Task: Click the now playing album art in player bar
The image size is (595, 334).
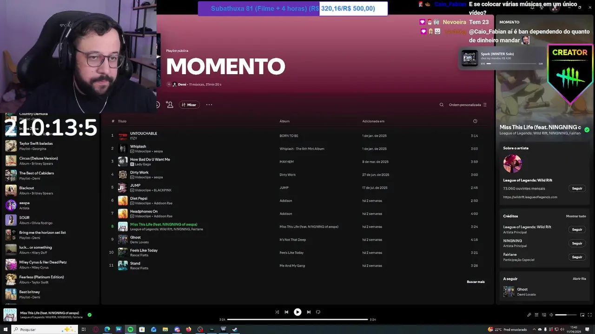Action: 10,315
